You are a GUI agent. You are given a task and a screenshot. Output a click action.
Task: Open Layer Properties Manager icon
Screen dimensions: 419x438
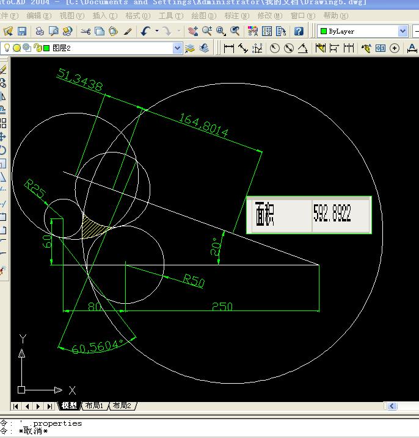(190, 48)
